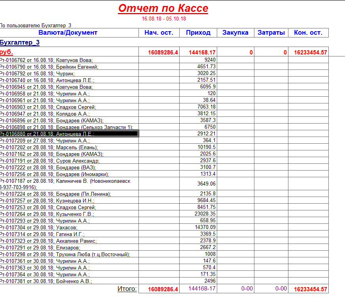This screenshot has height=300, width=345.
Task: Select the 'Кон. ост.' column header
Action: pyautogui.click(x=308, y=33)
